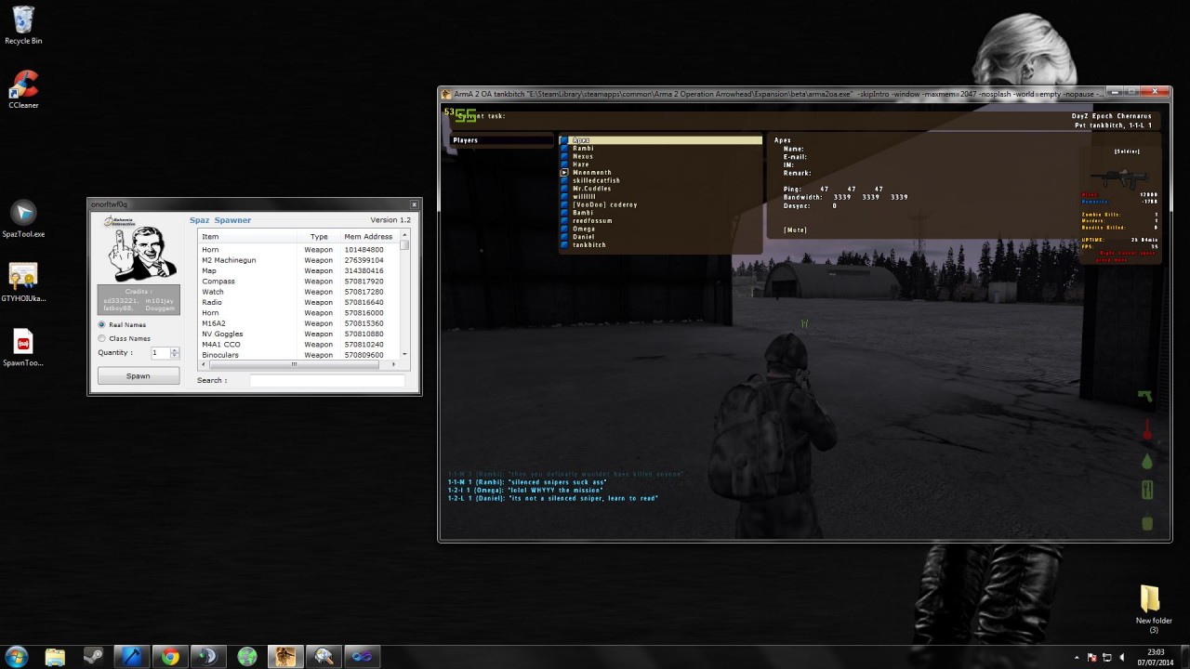Select the M16A2 item row
Viewport: 1190px width, 669px height.
299,323
